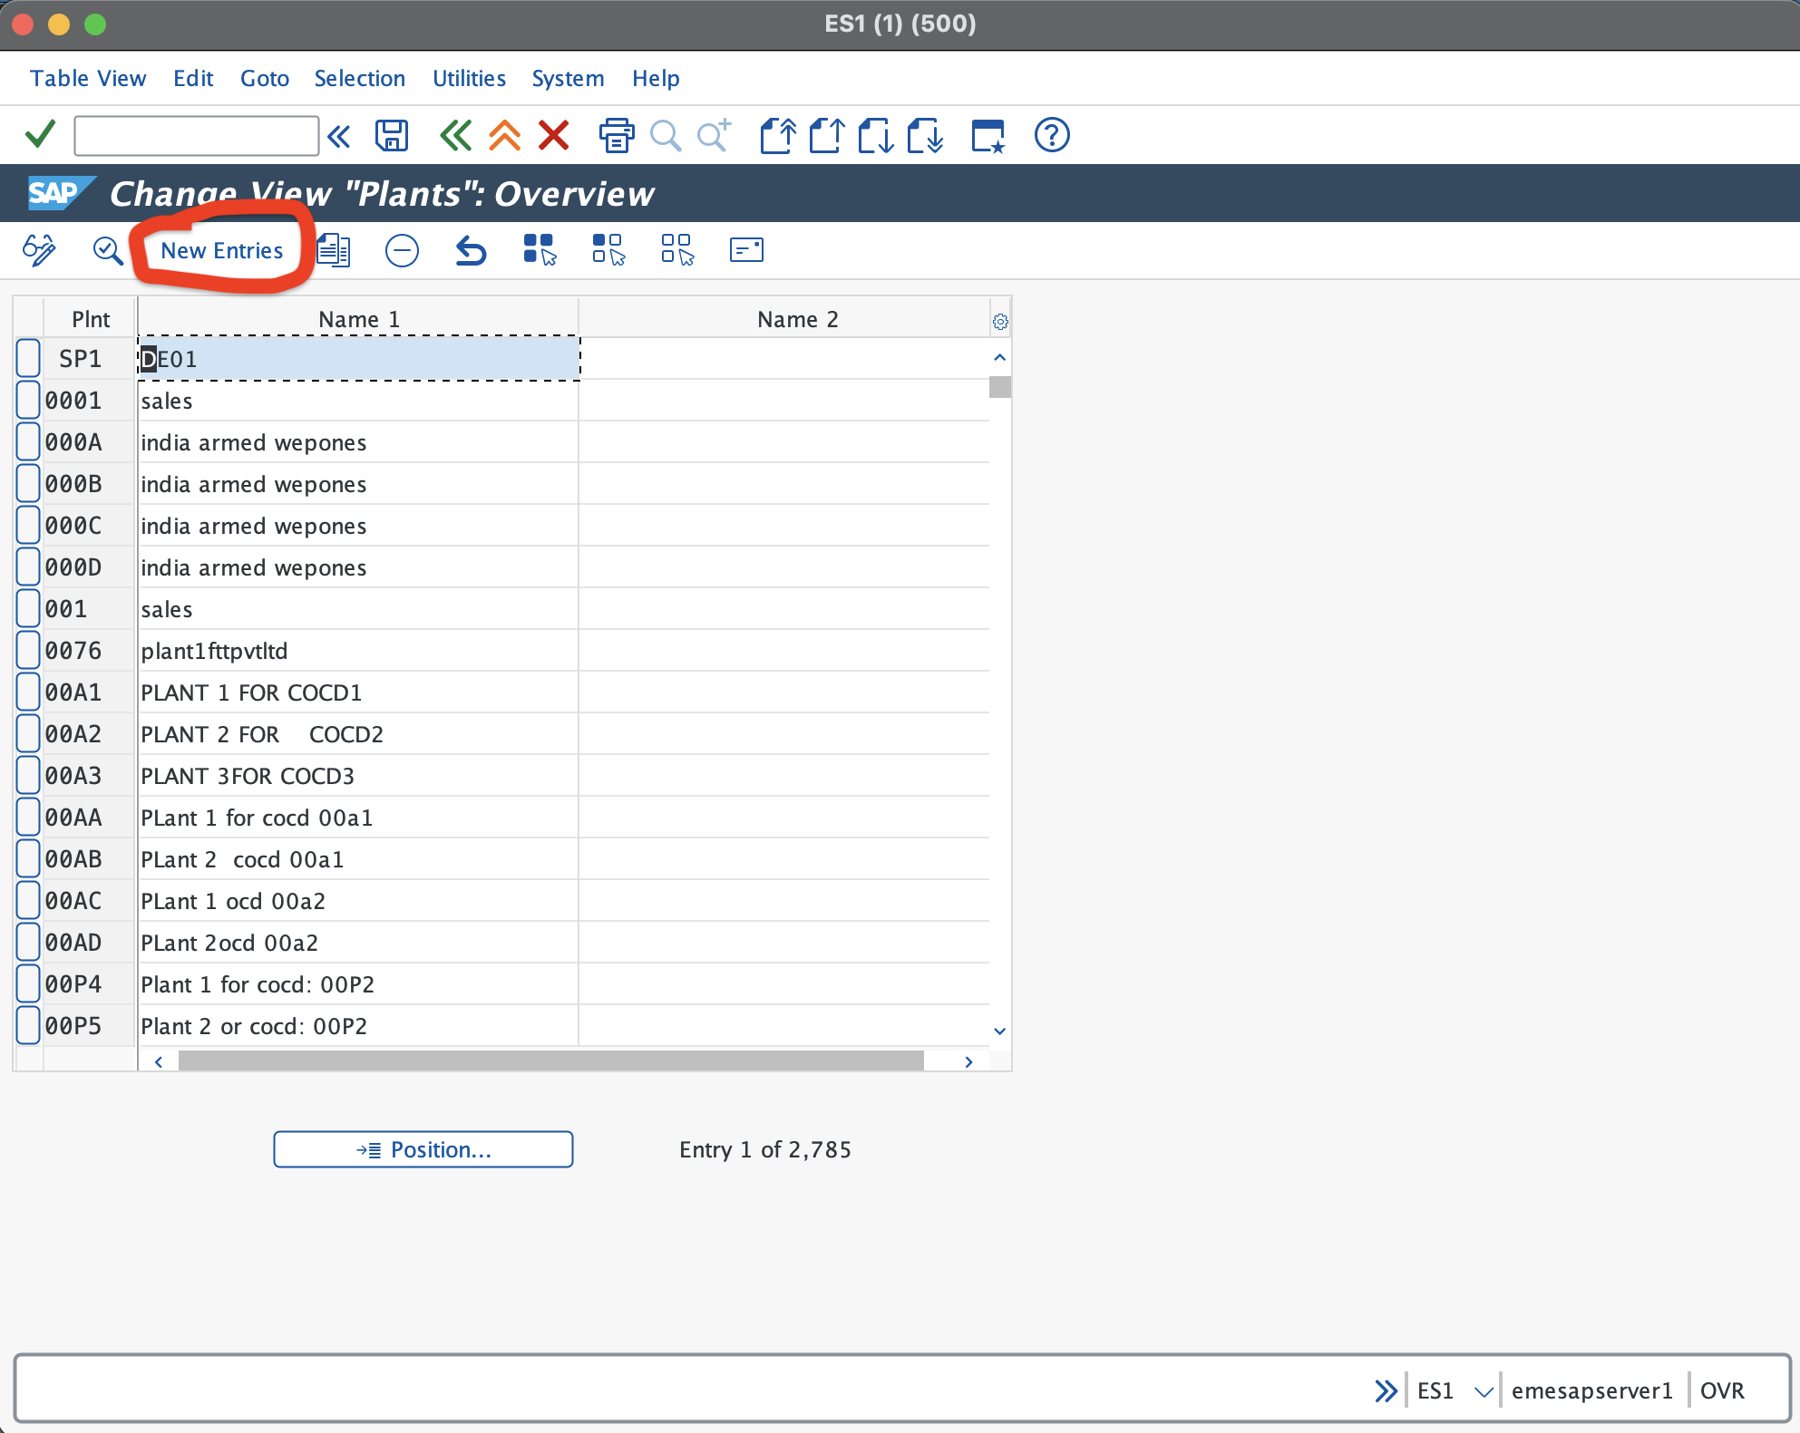Select row checkbox for plant 00P5

[28, 1026]
